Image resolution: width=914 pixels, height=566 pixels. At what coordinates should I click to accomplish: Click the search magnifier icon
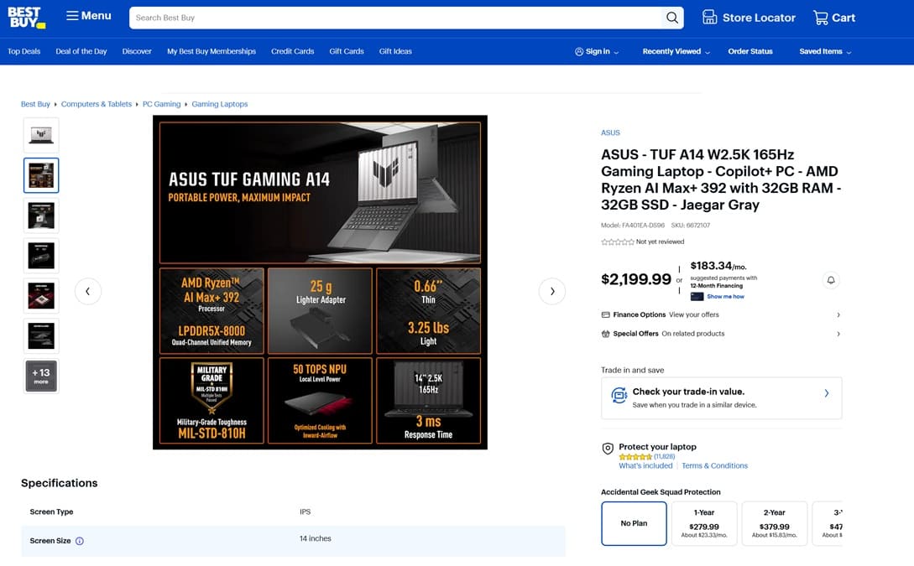[671, 17]
